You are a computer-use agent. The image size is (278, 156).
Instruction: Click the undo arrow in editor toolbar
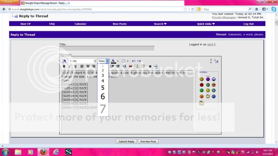134,61
